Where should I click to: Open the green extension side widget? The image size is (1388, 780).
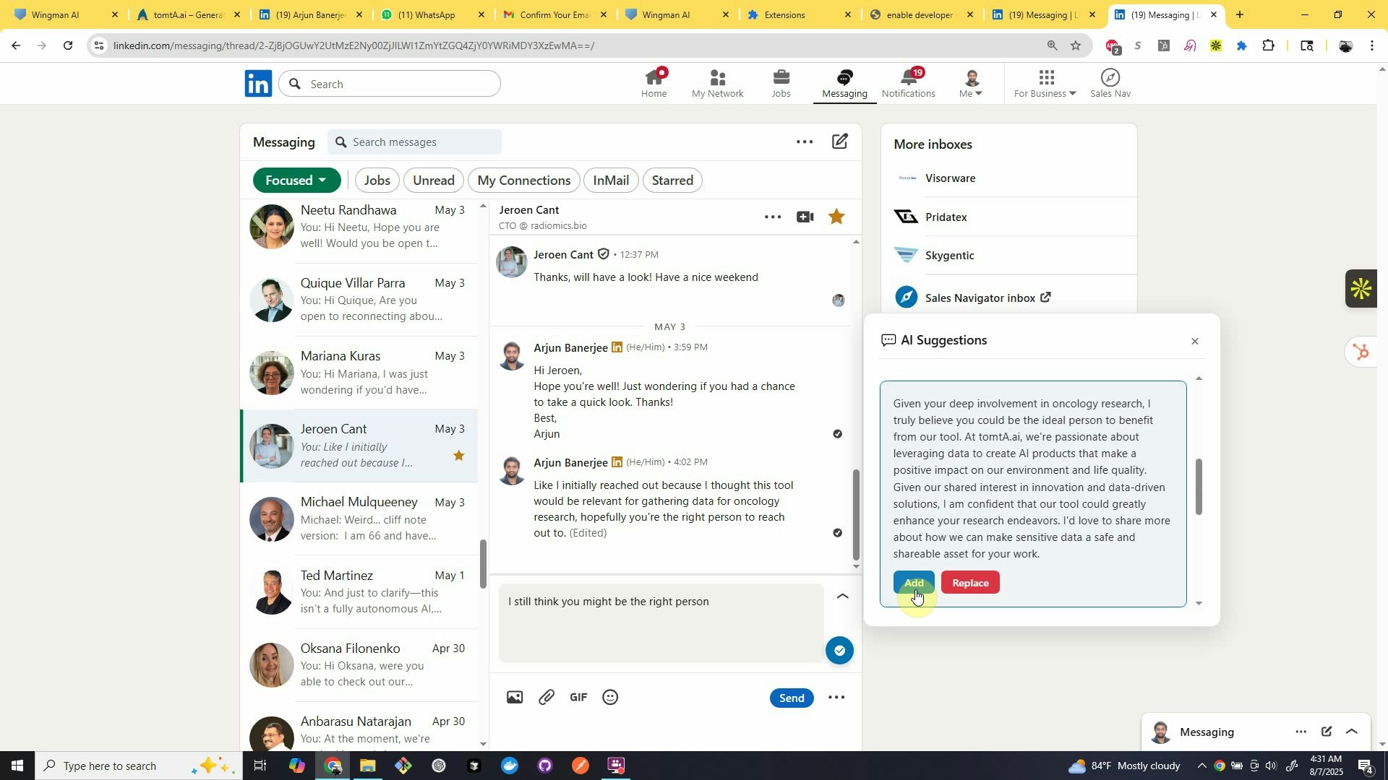[x=1362, y=289]
